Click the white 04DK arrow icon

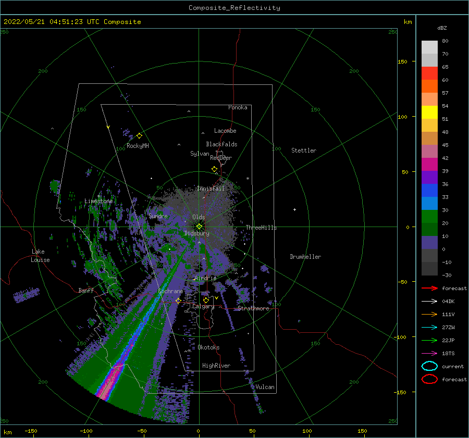pyautogui.click(x=429, y=301)
